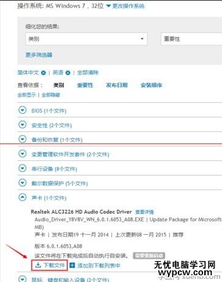Screen dimensions: 222x282
Task: Click the 下载文件 download button
Action: point(50,265)
